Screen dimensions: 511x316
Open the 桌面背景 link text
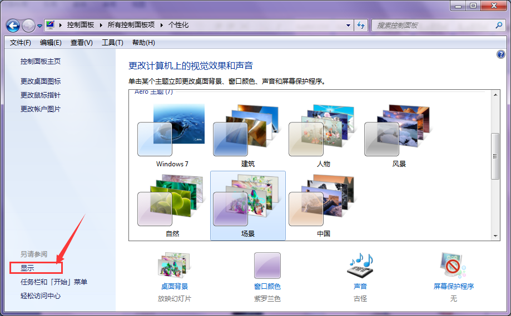pyautogui.click(x=175, y=287)
